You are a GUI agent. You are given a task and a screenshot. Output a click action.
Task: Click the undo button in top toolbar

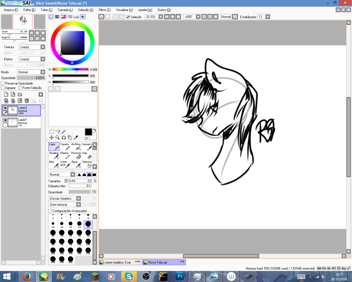tap(101, 17)
